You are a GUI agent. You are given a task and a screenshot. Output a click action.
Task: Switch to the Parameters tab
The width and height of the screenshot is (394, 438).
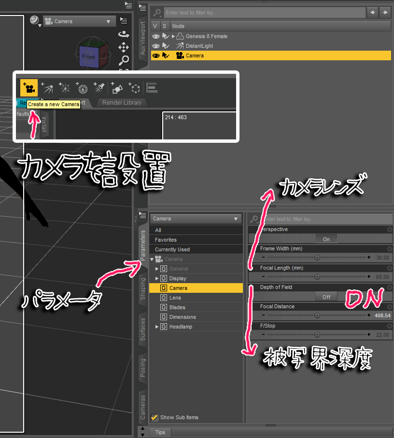tap(143, 246)
